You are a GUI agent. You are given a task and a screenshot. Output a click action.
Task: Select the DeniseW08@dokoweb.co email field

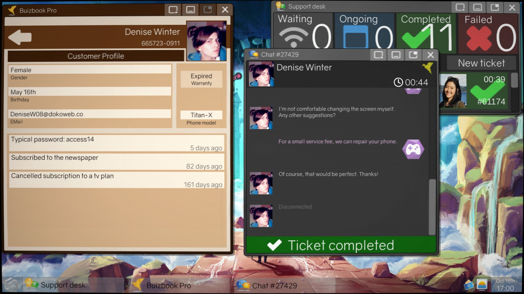point(90,114)
